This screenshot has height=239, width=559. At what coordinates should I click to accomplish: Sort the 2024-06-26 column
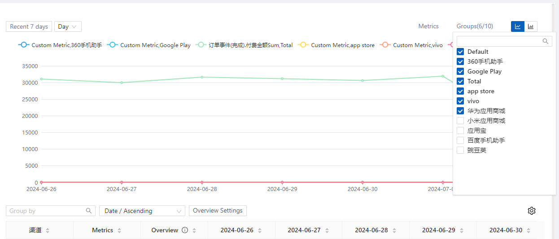[261, 230]
